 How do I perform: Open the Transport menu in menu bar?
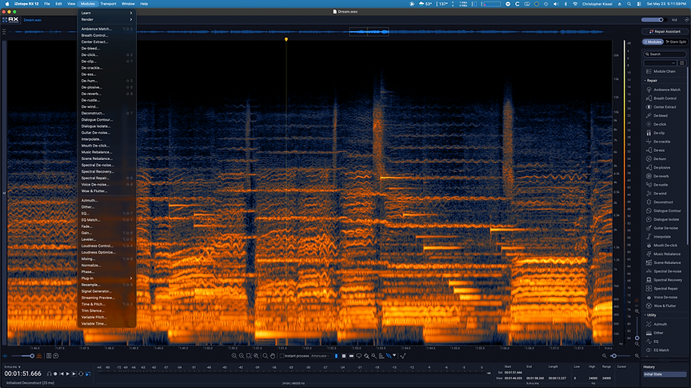(x=108, y=3)
